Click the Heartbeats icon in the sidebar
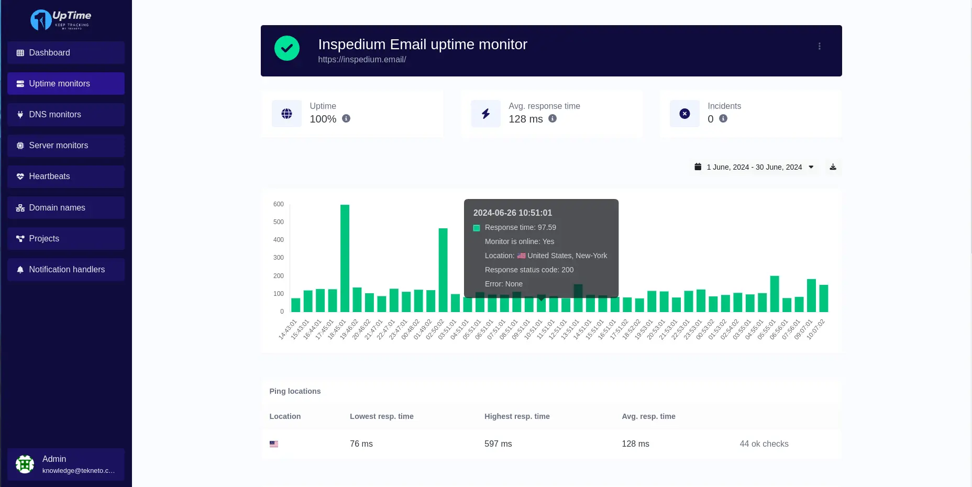 20,176
